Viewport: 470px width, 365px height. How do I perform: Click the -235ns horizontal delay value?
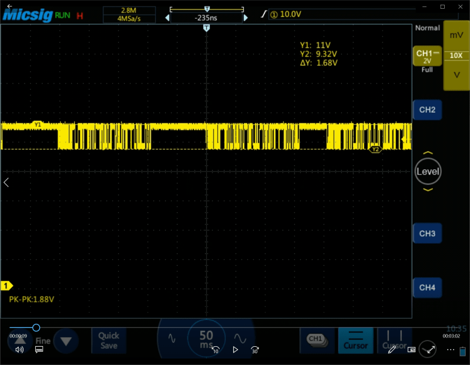(206, 18)
